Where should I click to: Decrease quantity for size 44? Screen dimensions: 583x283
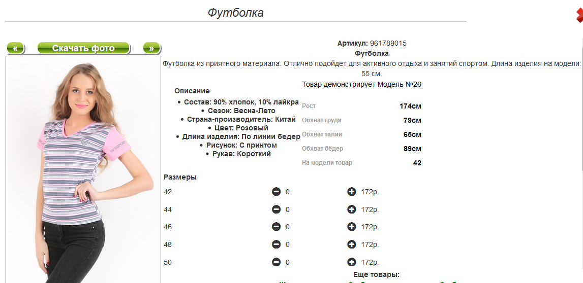(x=276, y=209)
